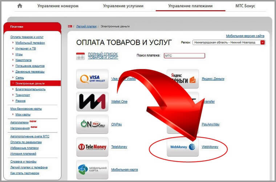
Task: Open Интернет и ТВ category
Action: pyautogui.click(x=25, y=48)
